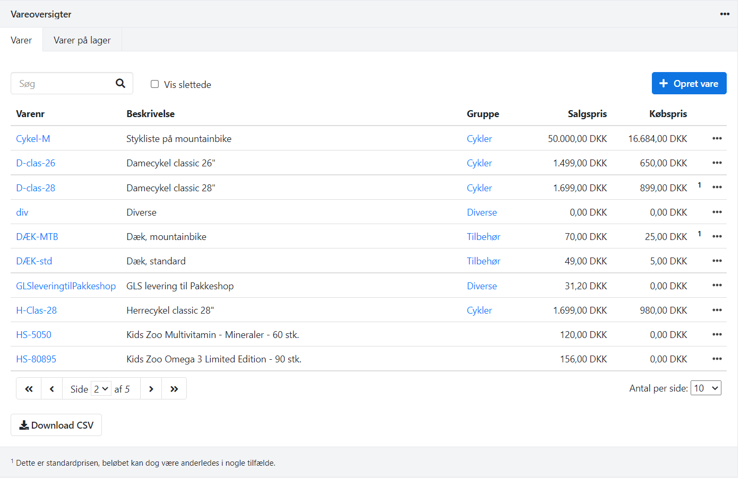Open Tilbehør group in DÆK-MTB row
The image size is (740, 480).
click(484, 237)
